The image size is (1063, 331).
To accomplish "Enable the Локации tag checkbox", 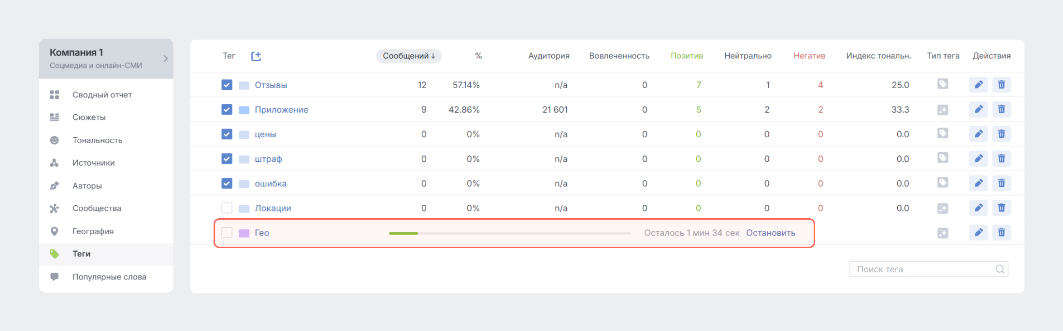I will 227,208.
